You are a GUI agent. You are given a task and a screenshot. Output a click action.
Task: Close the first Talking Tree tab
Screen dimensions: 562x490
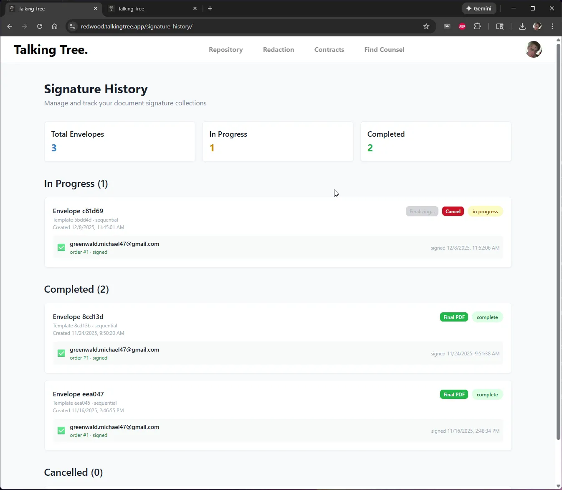(x=96, y=8)
